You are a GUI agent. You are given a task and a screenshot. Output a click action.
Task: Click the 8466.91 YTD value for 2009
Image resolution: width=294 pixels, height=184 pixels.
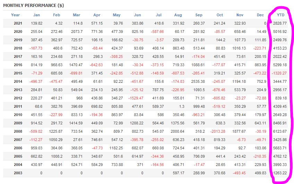coord(280,123)
